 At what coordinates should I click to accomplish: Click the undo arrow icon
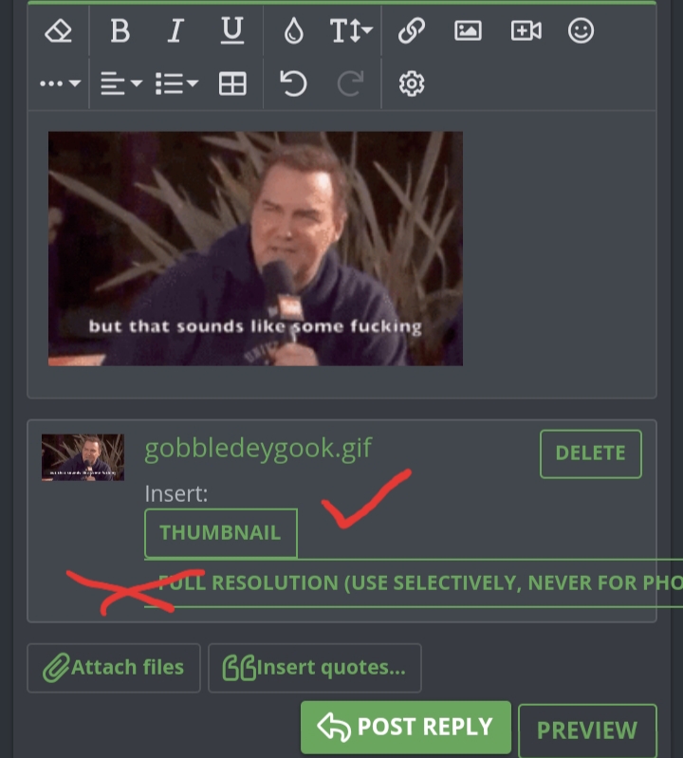pyautogui.click(x=293, y=83)
